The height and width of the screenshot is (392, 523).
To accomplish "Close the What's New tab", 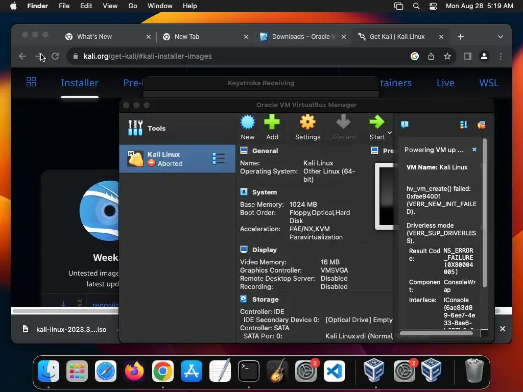I will 149,37.
